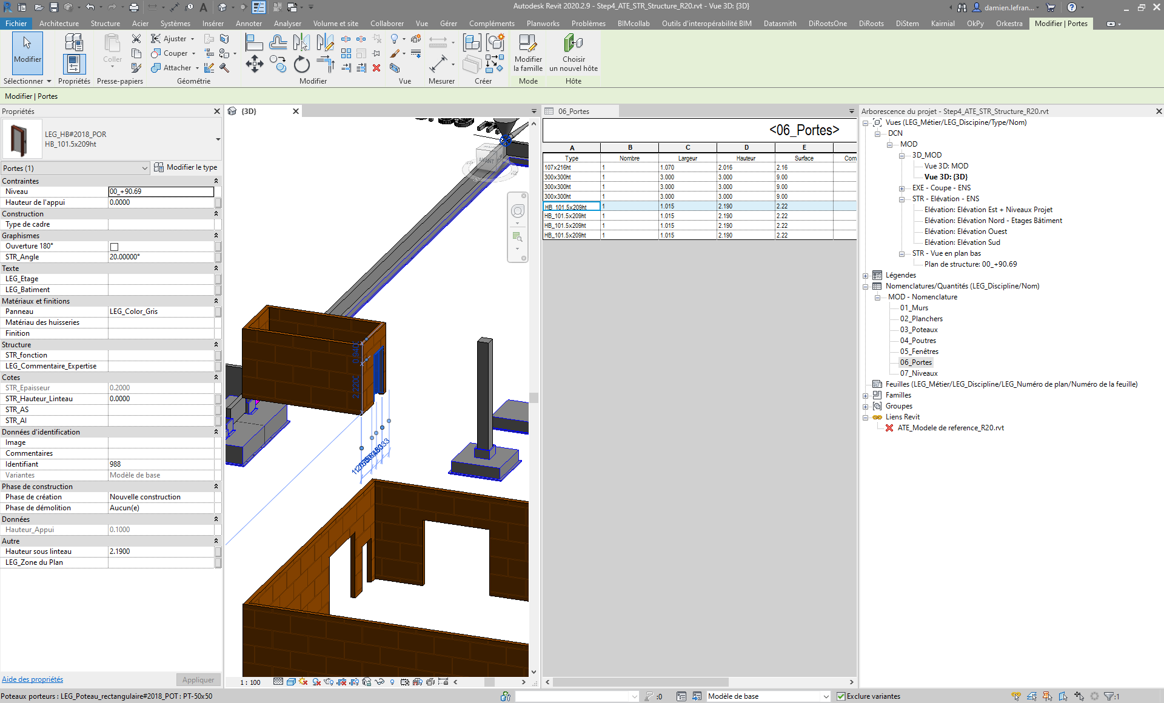Switch to the 06_Portes schedule tab
The image size is (1164, 703).
tap(574, 112)
